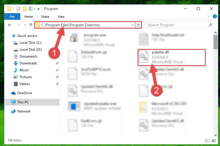Click the search magnifier icon
This screenshot has width=220, height=146.
[x=210, y=25]
